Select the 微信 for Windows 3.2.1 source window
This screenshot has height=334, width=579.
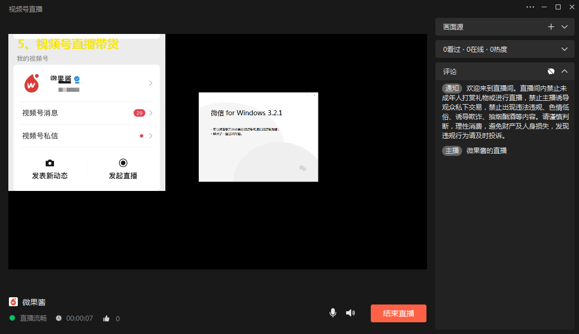(x=258, y=137)
